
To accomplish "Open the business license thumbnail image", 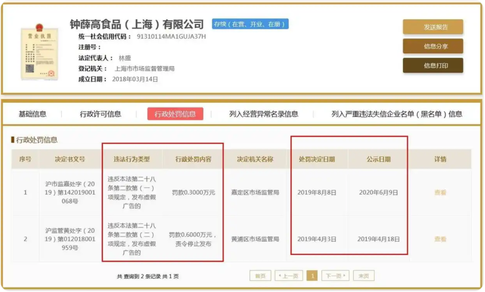I will pyautogui.click(x=39, y=52).
